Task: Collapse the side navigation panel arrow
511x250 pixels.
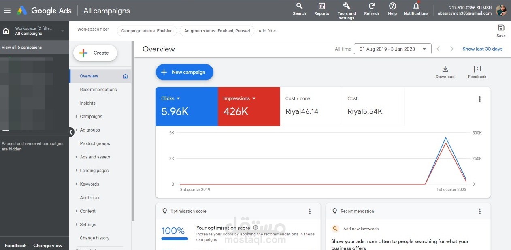Action: pos(71,132)
